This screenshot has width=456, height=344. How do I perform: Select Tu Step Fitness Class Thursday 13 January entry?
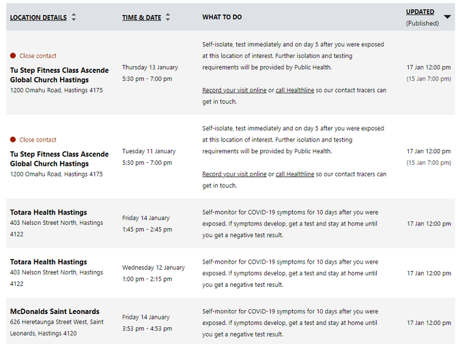pyautogui.click(x=59, y=74)
